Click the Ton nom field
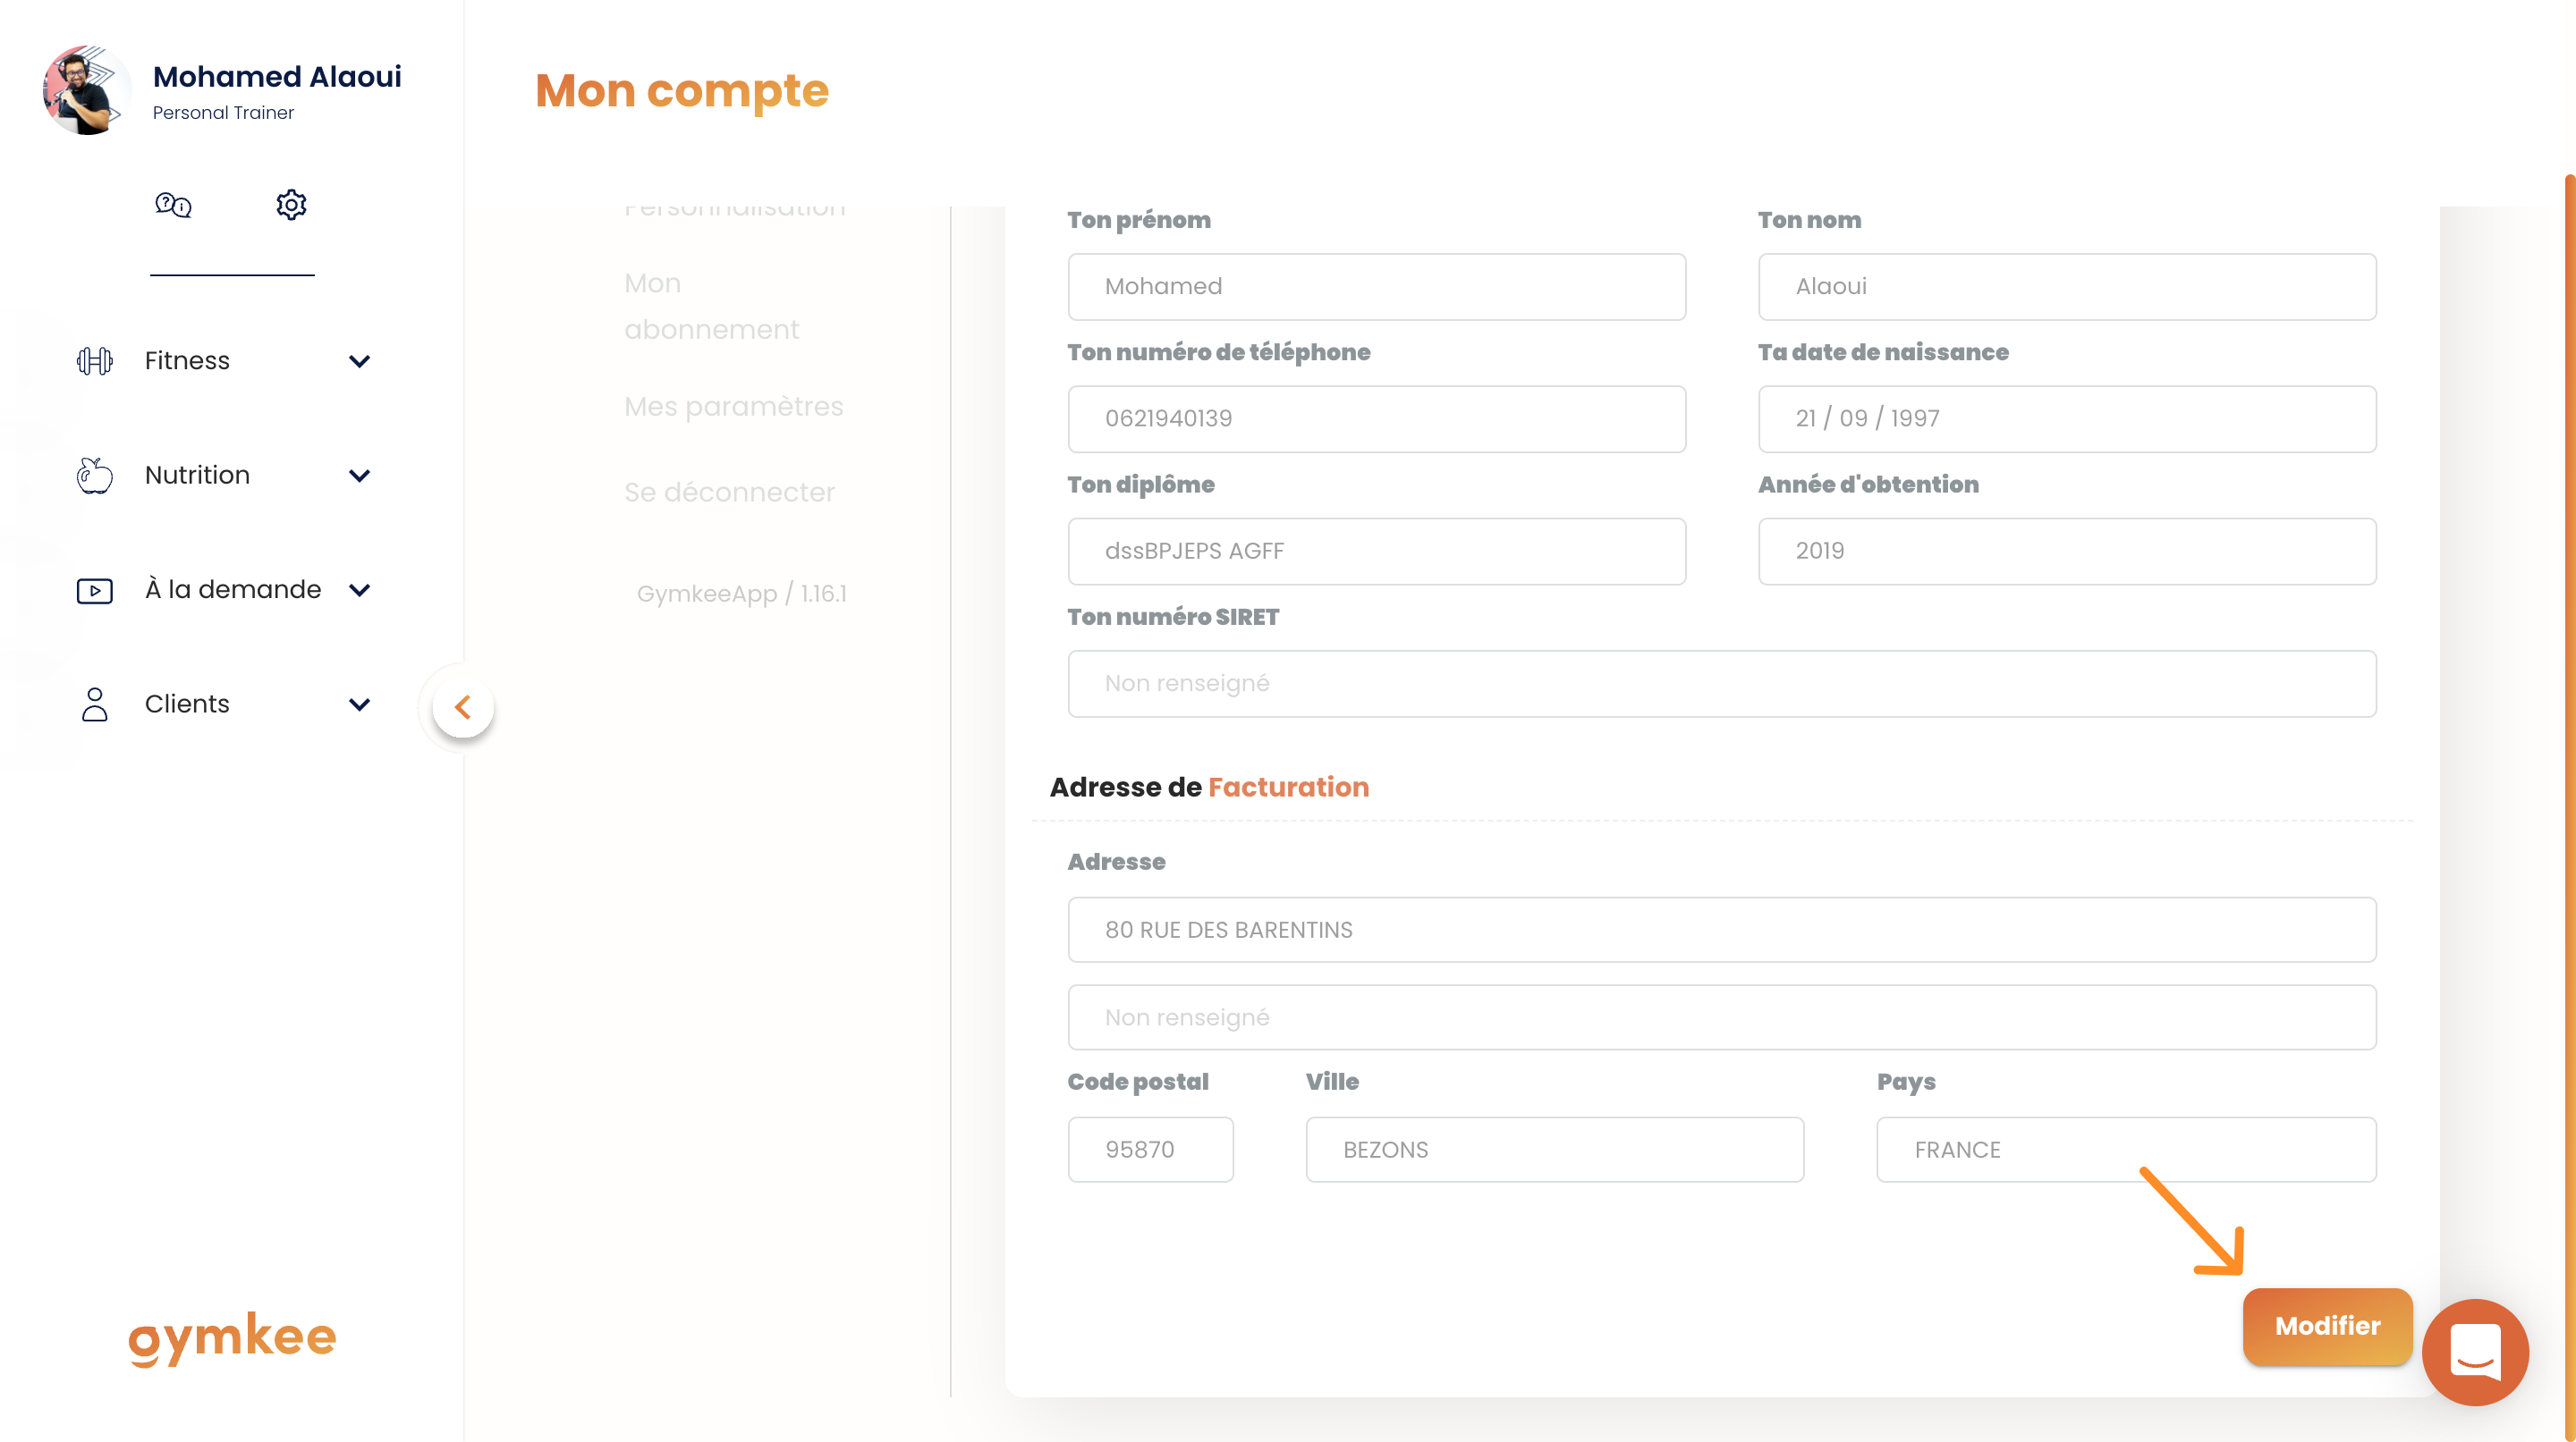This screenshot has width=2576, height=1442. coord(2067,287)
